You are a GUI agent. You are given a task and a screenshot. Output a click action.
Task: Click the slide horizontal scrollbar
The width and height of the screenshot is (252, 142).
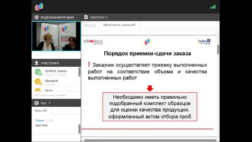(x=150, y=140)
